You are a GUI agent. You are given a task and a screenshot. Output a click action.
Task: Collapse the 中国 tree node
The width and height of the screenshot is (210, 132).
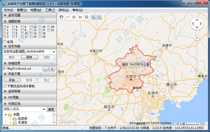coord(6,115)
